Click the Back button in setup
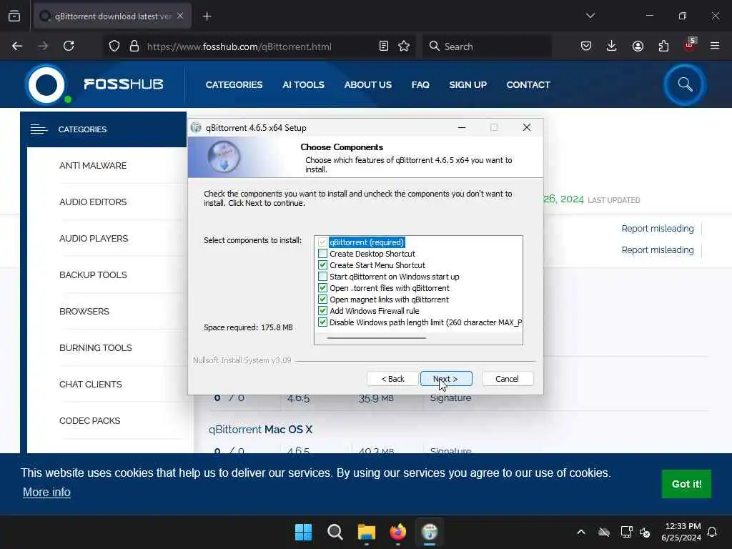The height and width of the screenshot is (549, 732). point(392,379)
